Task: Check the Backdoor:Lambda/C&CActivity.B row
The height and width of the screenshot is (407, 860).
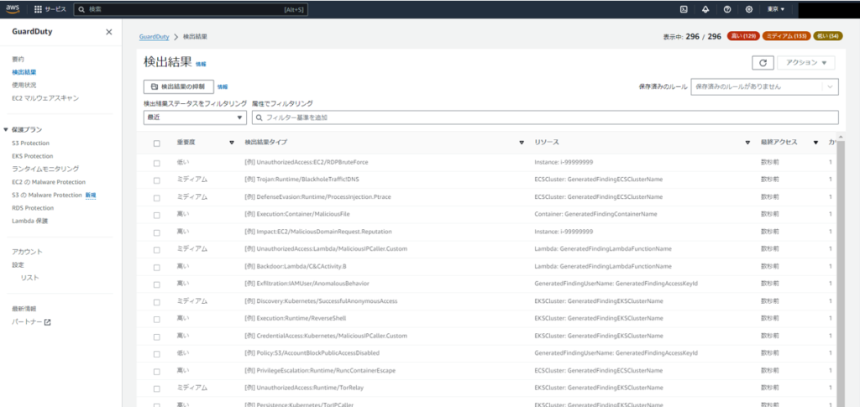Action: (x=157, y=267)
